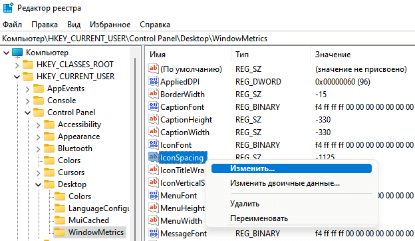This screenshot has height=241, width=415.
Task: Click the IconFont binary value icon
Action: (x=154, y=144)
